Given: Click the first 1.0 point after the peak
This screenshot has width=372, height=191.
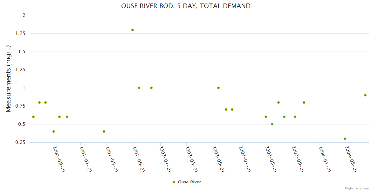Looking at the screenshot, I should 139,88.
